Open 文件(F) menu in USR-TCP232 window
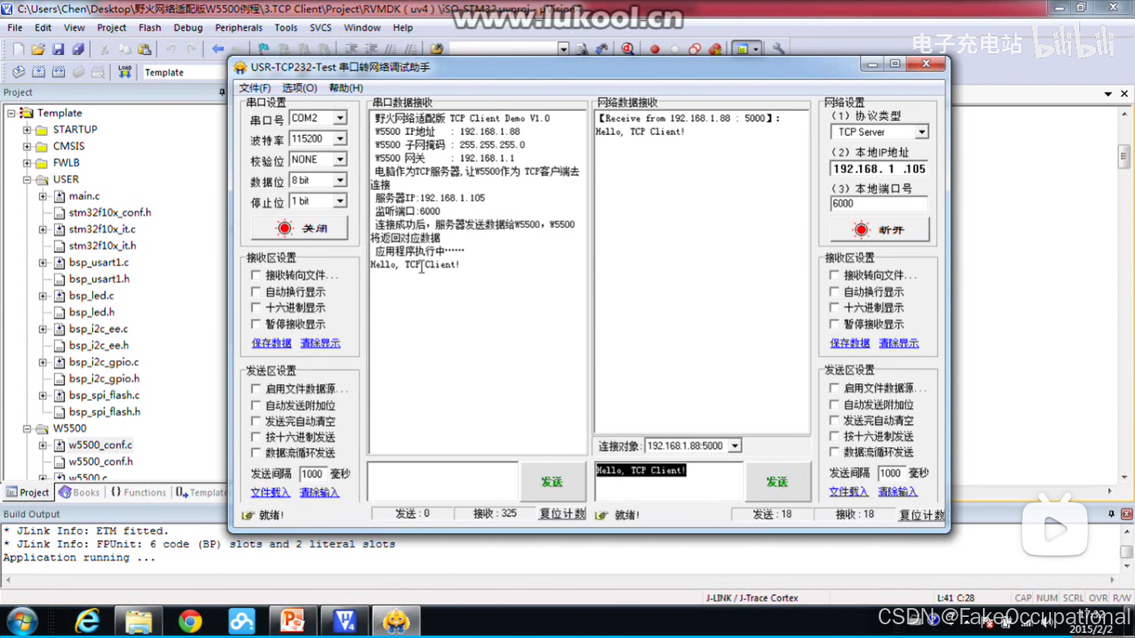Screen dimensions: 1135x638 (x=255, y=87)
